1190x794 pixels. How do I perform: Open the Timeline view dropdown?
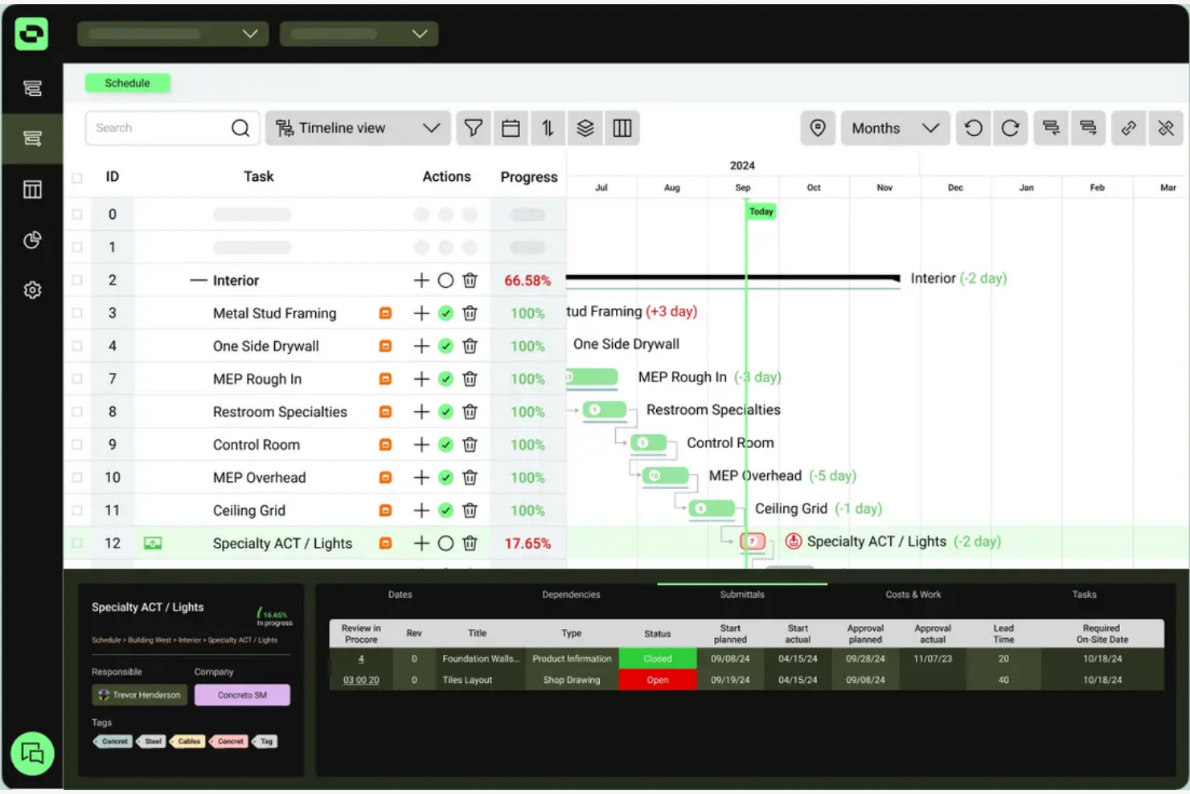click(x=358, y=128)
